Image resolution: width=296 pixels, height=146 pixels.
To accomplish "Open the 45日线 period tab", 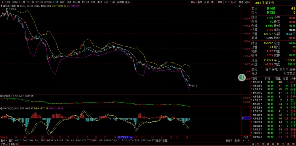I will [x=85, y=2].
